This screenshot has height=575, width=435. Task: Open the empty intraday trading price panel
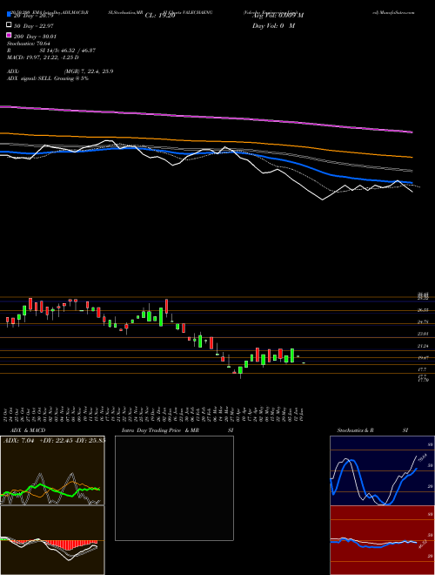(x=174, y=488)
